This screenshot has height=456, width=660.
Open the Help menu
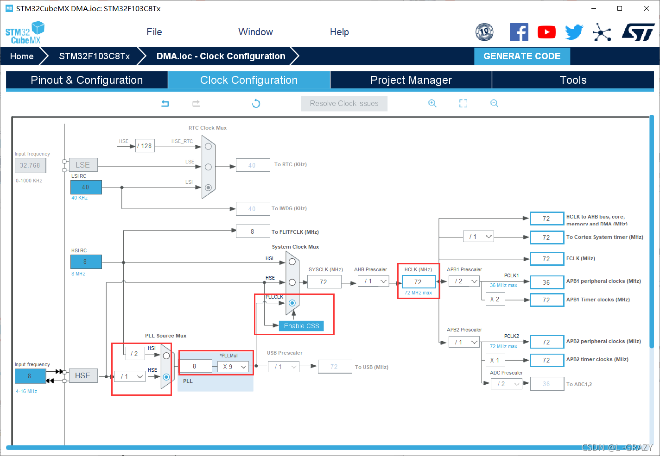click(x=339, y=32)
